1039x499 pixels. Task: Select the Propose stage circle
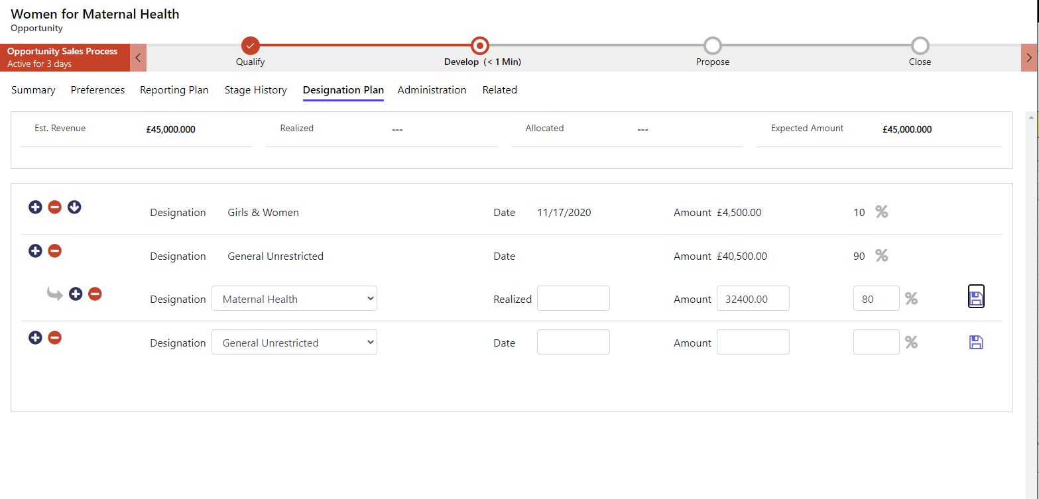pos(713,46)
